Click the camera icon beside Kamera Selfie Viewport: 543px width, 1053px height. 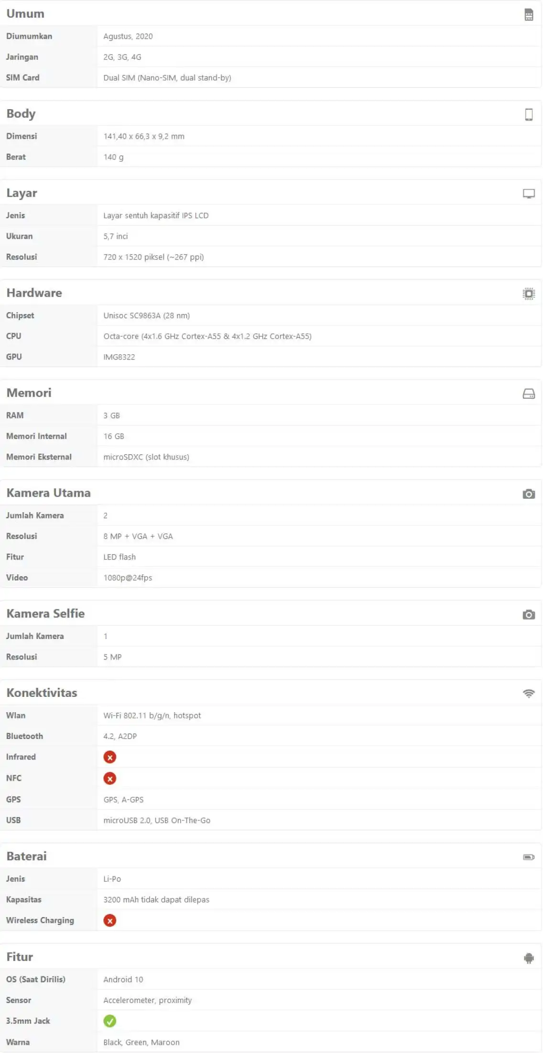(x=529, y=615)
